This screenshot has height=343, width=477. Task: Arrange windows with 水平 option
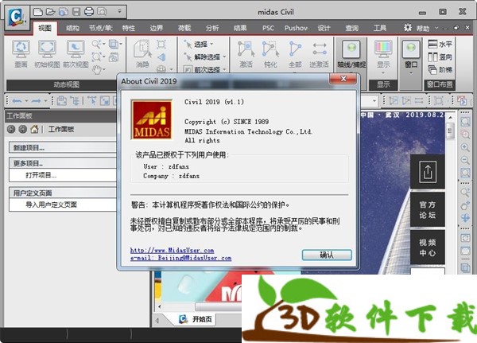click(440, 45)
